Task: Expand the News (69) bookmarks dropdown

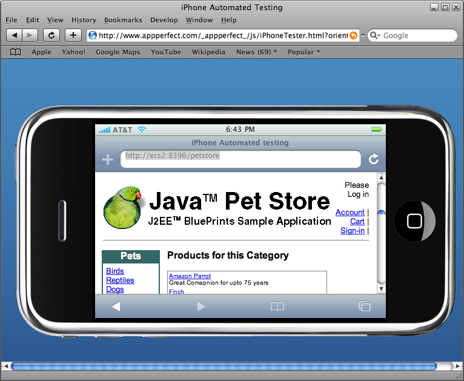Action: [257, 52]
